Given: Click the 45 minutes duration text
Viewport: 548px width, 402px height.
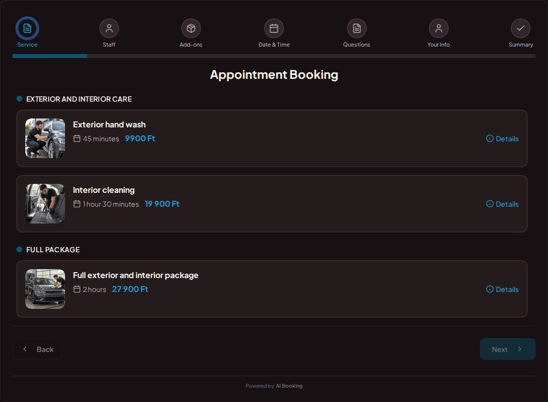Looking at the screenshot, I should click(x=101, y=139).
